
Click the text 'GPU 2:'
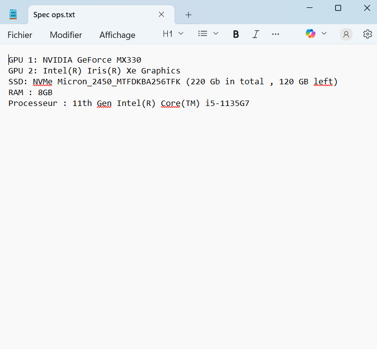pyautogui.click(x=23, y=71)
